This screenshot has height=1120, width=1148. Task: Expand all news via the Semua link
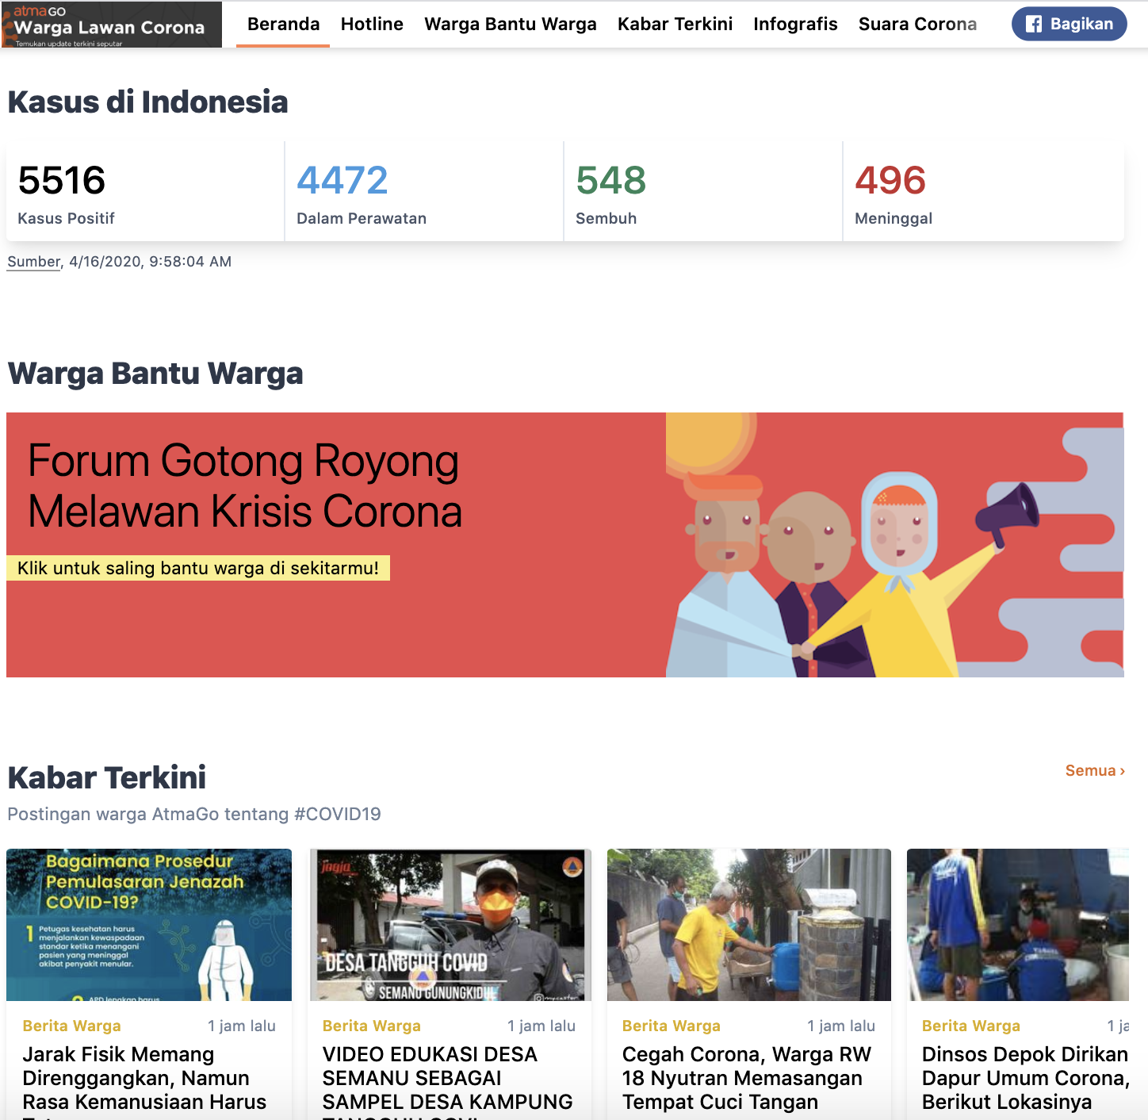[1095, 770]
